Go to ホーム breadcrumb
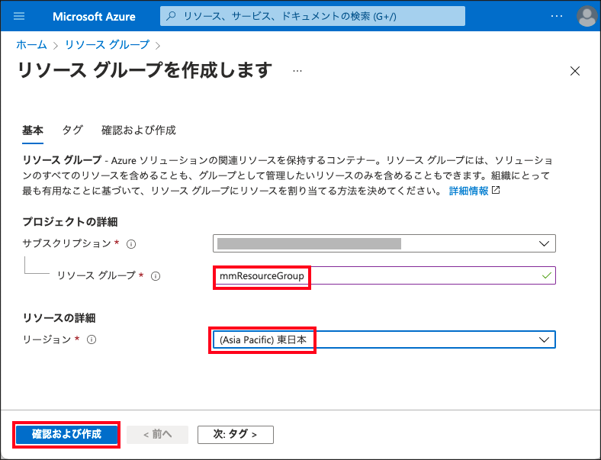Image resolution: width=601 pixels, height=460 pixels. point(31,45)
